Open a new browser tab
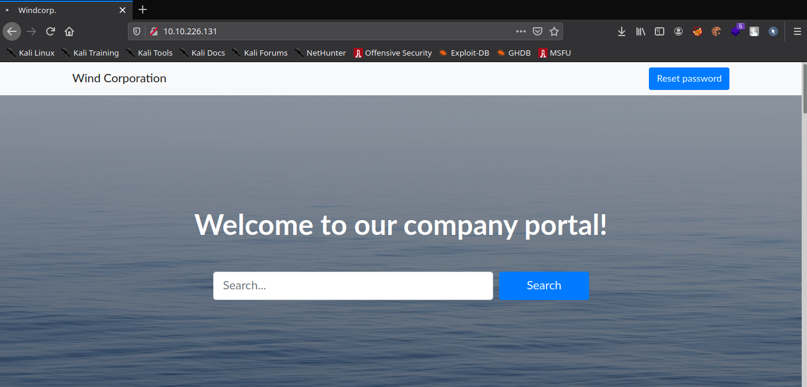This screenshot has height=387, width=807. pyautogui.click(x=143, y=9)
